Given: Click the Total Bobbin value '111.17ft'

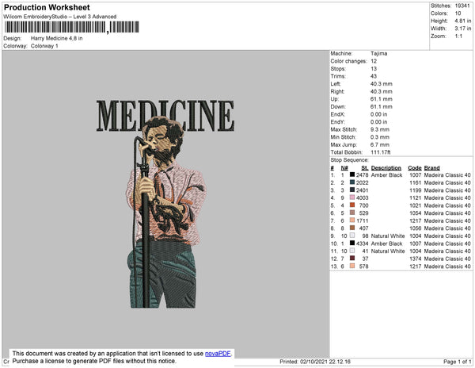Looking at the screenshot, I should [381, 152].
